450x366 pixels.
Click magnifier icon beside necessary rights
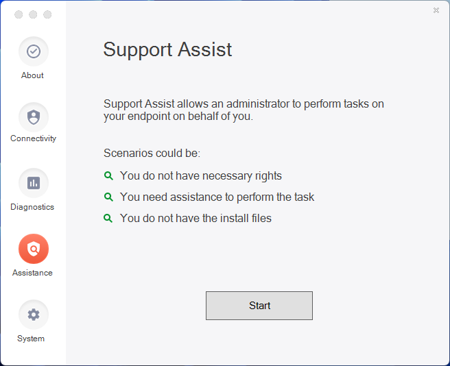click(x=108, y=175)
